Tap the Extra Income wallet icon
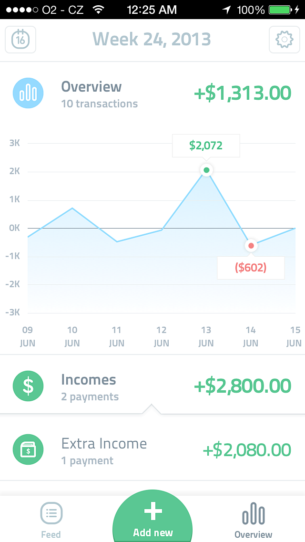The height and width of the screenshot is (542, 305). click(x=28, y=450)
